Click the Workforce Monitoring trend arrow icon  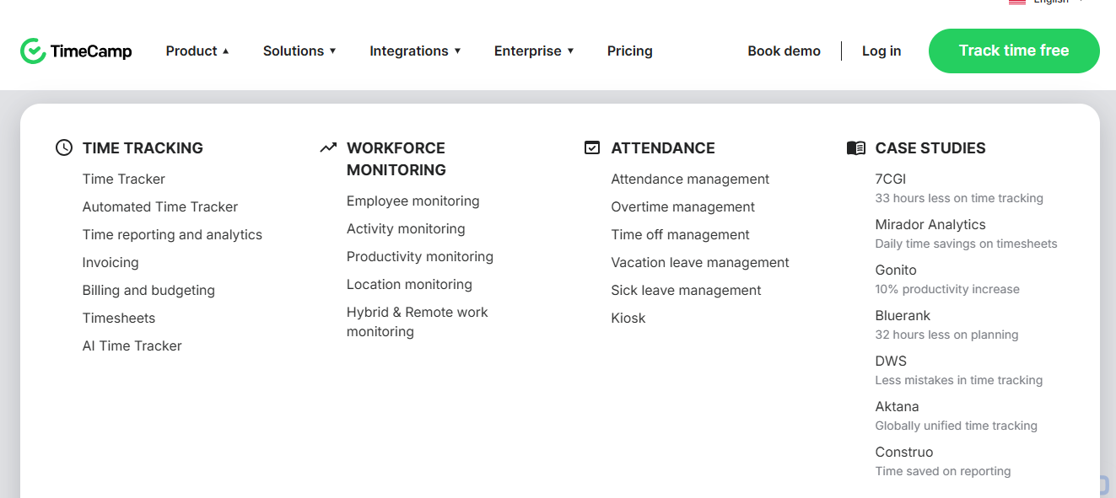click(328, 148)
